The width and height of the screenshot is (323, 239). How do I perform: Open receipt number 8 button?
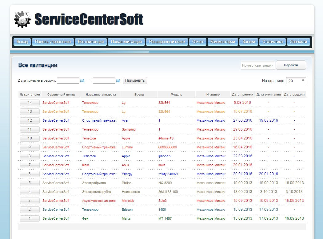[30, 156]
